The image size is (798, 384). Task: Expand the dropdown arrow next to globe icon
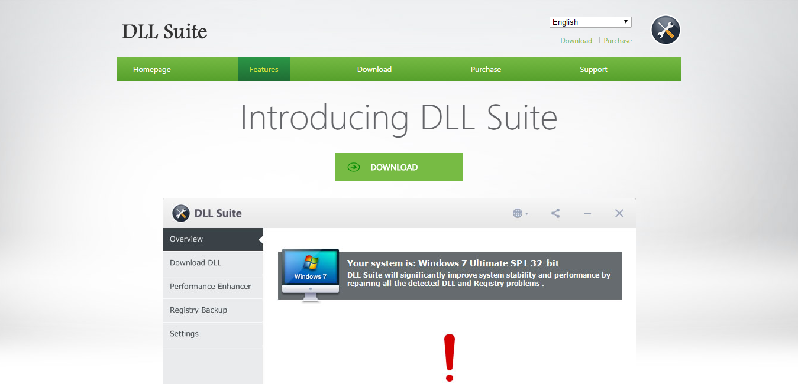click(x=526, y=214)
